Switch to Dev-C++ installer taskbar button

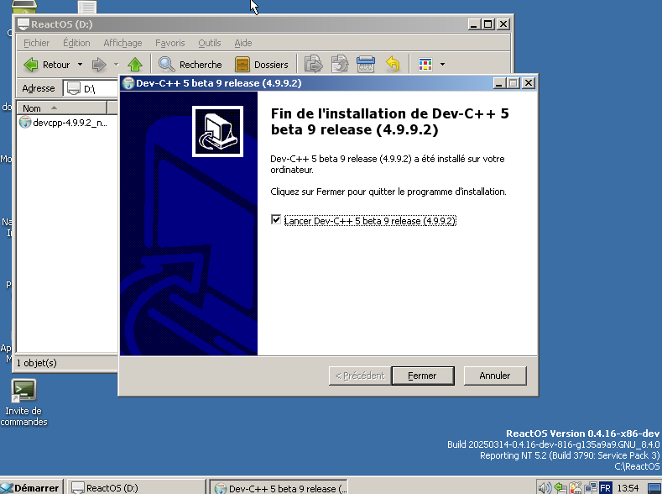(279, 488)
